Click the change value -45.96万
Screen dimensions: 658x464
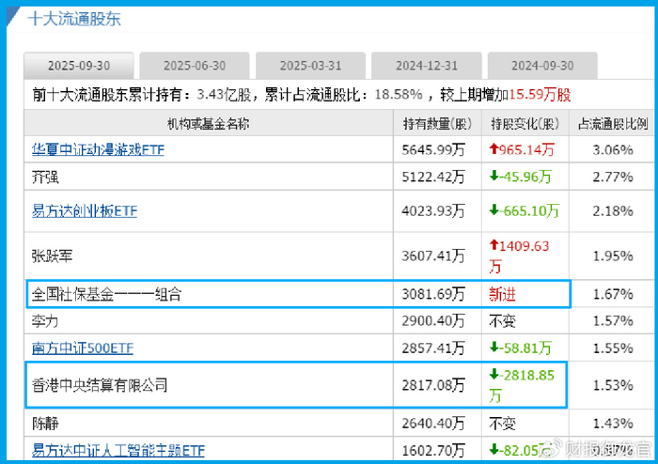coord(521,177)
